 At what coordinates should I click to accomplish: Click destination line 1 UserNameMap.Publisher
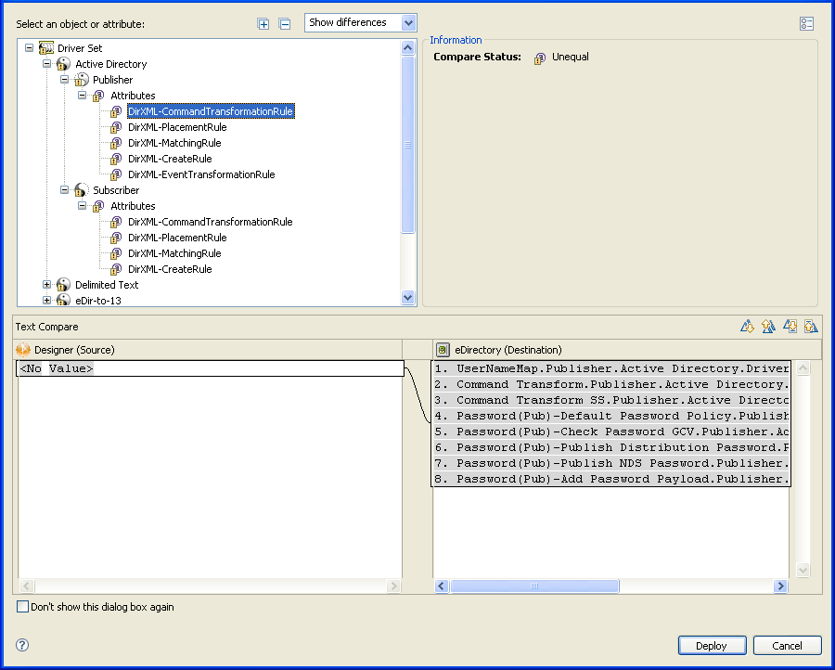(x=610, y=368)
